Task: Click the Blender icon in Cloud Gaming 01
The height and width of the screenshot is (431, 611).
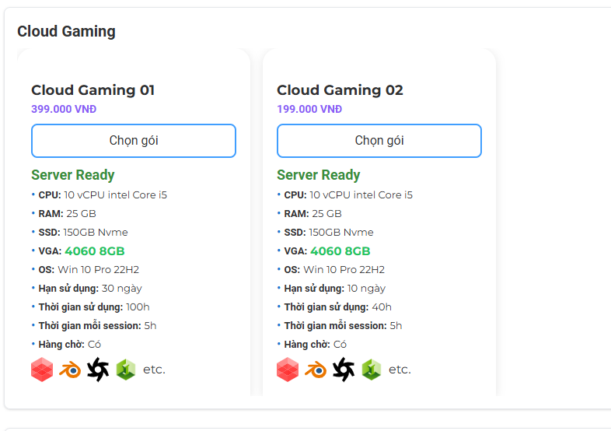Action: point(70,370)
